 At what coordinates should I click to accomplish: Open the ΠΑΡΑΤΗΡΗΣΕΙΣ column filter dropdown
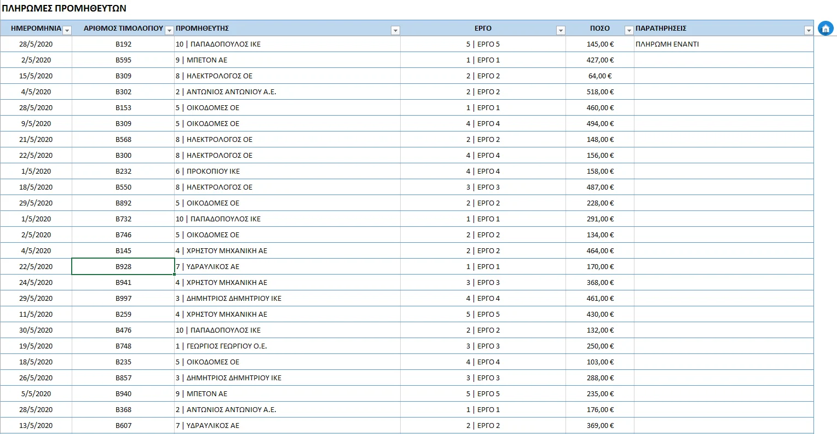(809, 31)
